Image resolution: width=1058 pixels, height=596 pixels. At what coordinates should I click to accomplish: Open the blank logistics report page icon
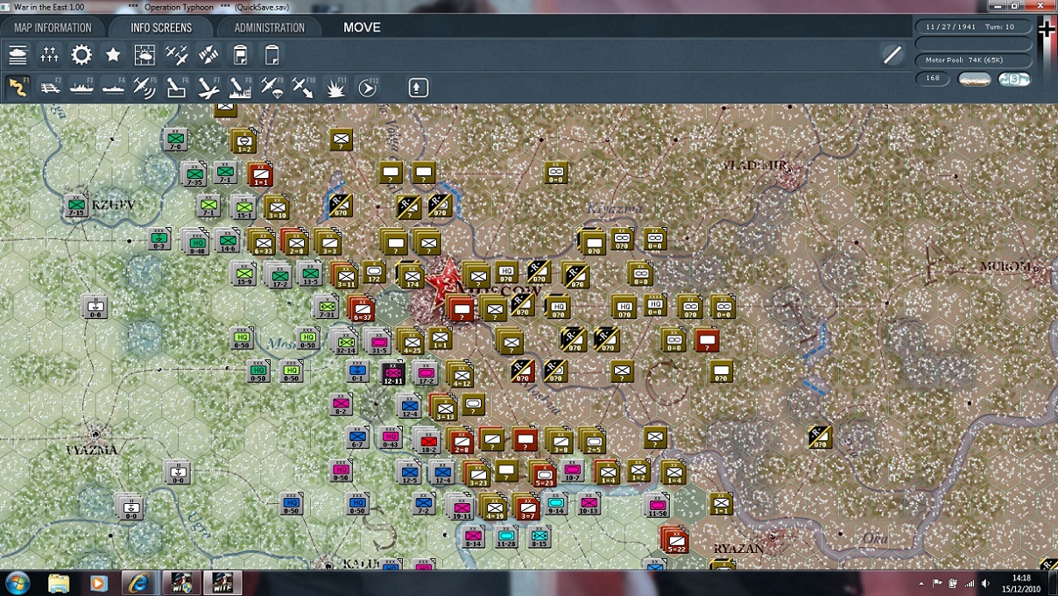pyautogui.click(x=272, y=55)
